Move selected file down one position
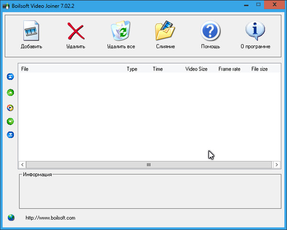The height and width of the screenshot is (230, 287). pyautogui.click(x=11, y=122)
